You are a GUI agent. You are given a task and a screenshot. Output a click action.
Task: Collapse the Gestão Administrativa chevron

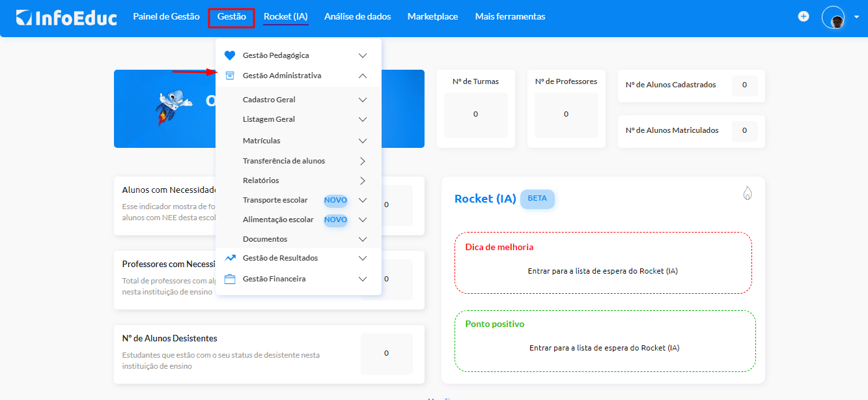point(363,76)
